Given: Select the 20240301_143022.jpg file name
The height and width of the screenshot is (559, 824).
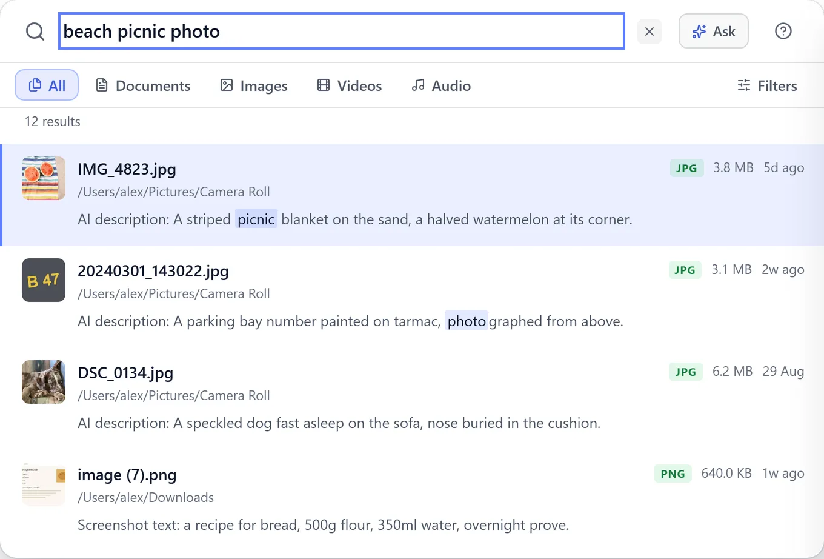Looking at the screenshot, I should point(153,271).
